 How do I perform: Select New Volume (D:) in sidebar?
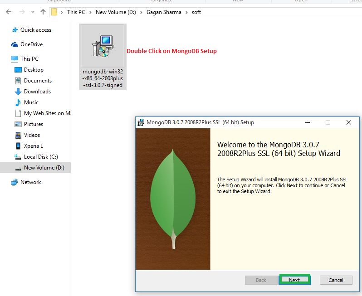coord(44,168)
